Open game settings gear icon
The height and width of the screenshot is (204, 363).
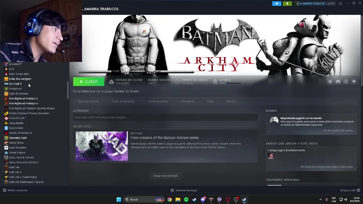click(330, 82)
